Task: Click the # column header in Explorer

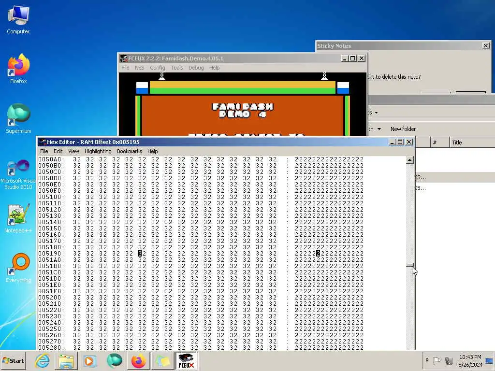Action: [440, 143]
